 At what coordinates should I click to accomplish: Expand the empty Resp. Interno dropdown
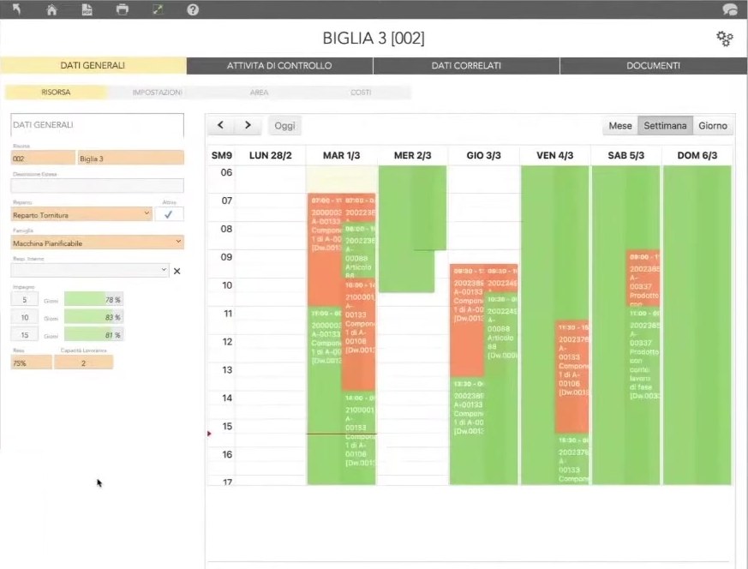click(90, 271)
